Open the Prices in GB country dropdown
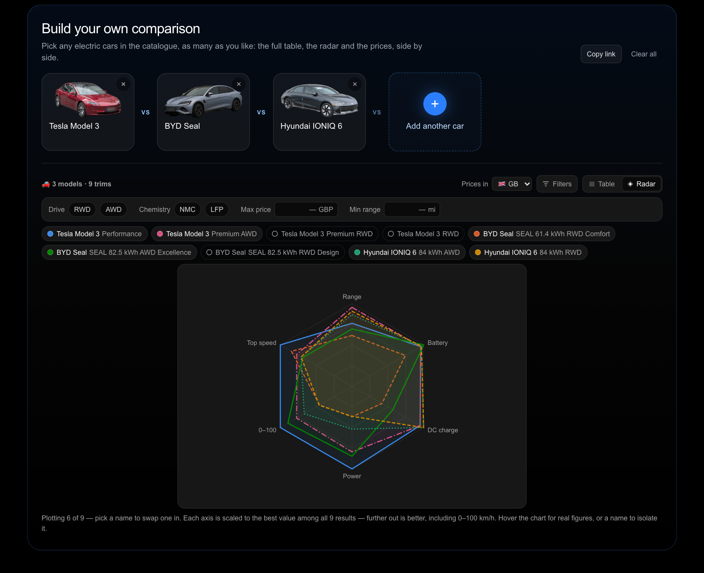704x573 pixels. point(512,184)
